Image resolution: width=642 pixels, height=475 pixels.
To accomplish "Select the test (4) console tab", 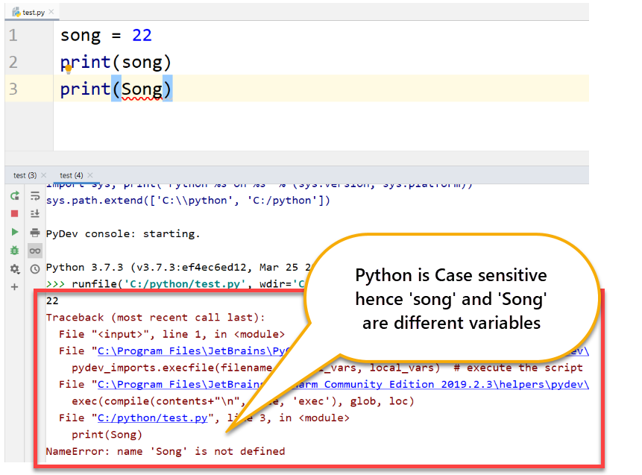I will 72,175.
